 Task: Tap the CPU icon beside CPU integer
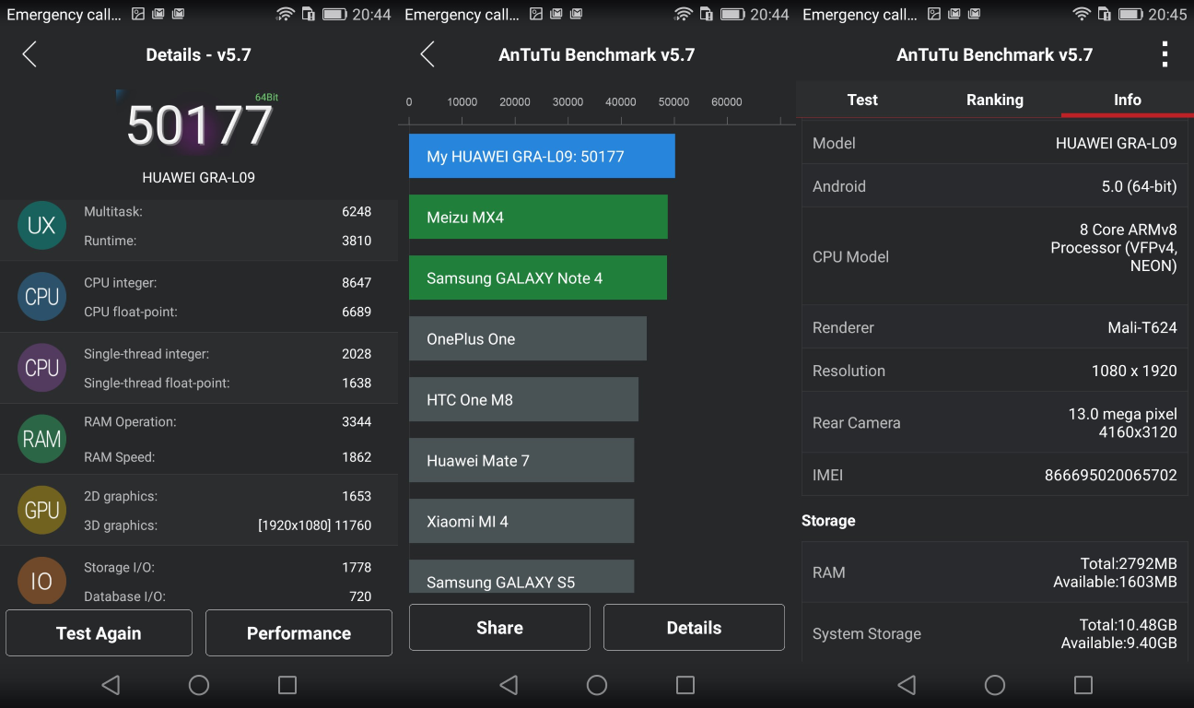click(x=41, y=297)
